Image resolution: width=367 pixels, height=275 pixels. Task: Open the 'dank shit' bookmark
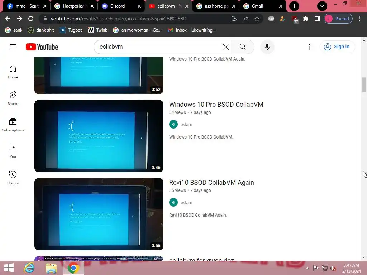coord(41,30)
